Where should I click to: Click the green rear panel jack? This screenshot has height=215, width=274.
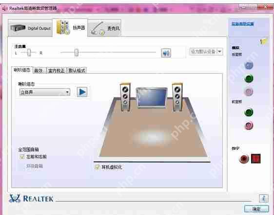(249, 78)
